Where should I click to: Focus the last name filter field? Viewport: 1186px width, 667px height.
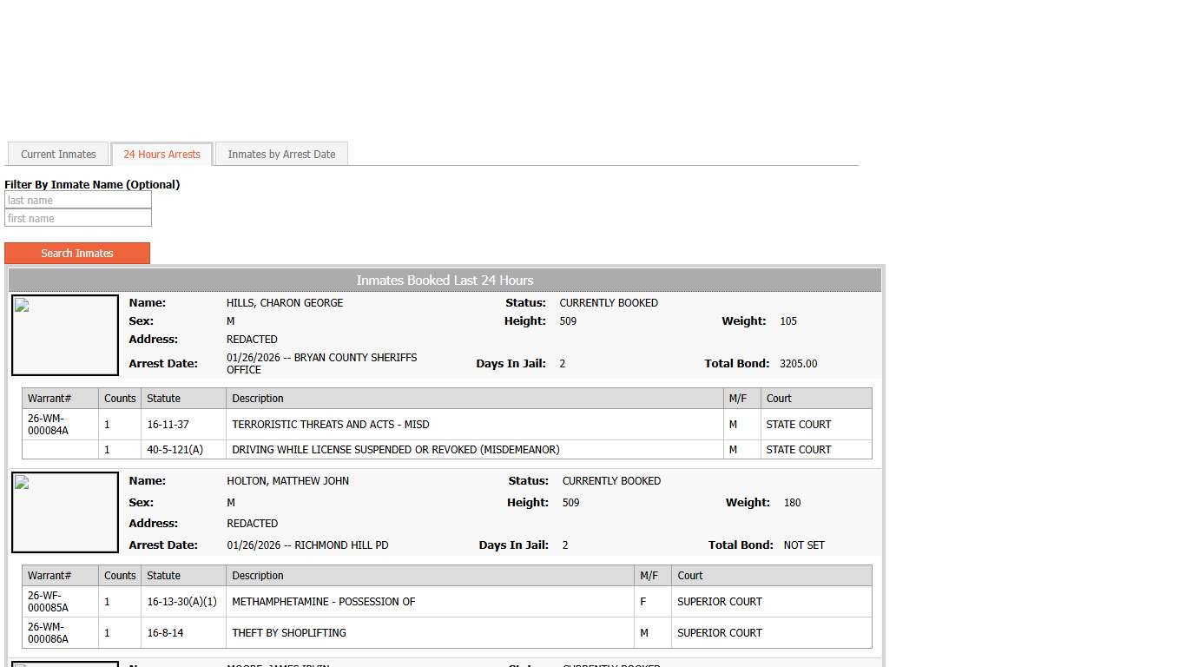(78, 201)
